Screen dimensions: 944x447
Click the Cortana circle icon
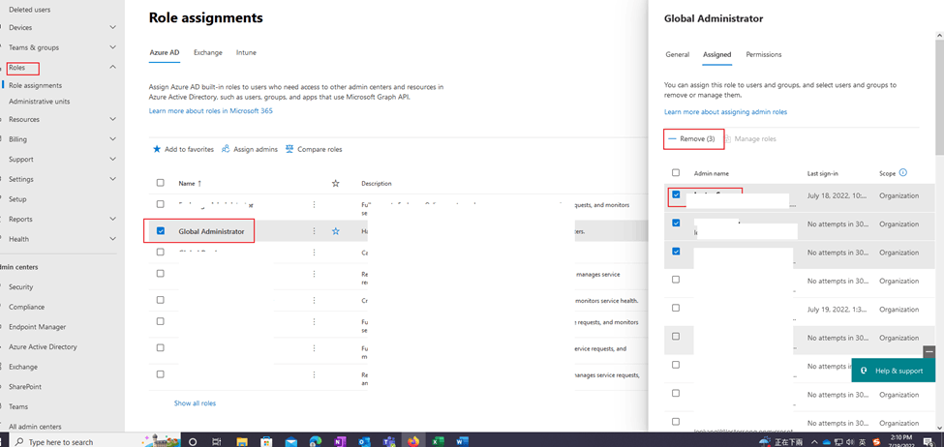point(193,441)
